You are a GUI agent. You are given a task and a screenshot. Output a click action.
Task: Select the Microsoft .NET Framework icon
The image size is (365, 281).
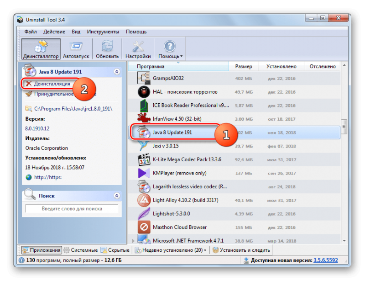coord(144,239)
